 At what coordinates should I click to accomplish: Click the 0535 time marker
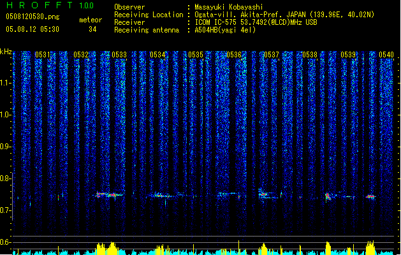click(196, 55)
